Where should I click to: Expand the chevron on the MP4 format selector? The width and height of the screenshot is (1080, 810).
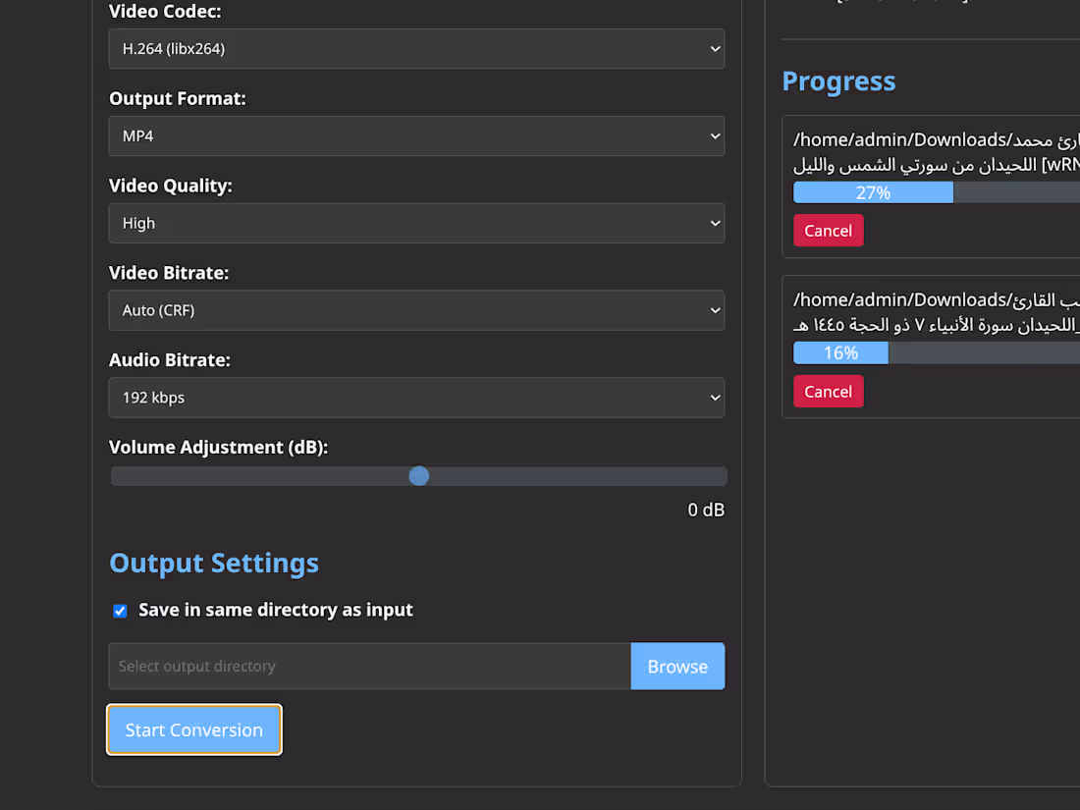[x=714, y=135]
